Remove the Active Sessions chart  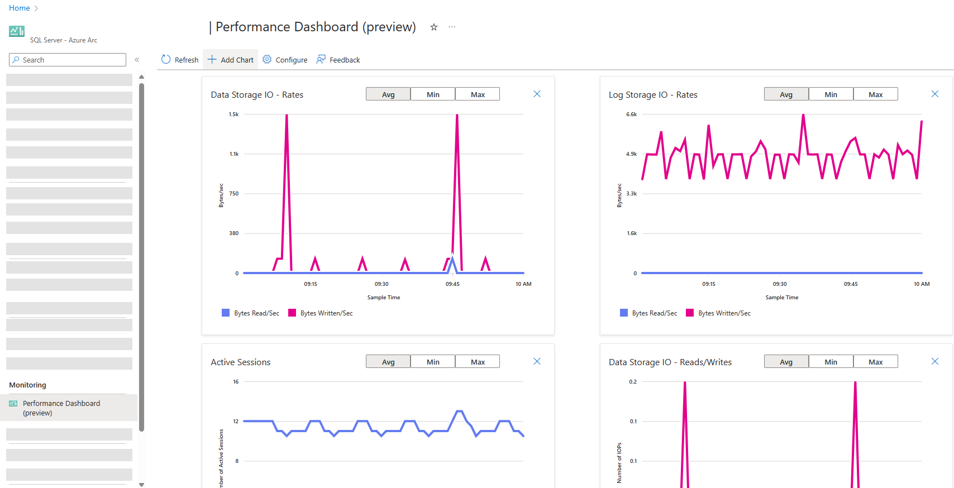point(537,362)
